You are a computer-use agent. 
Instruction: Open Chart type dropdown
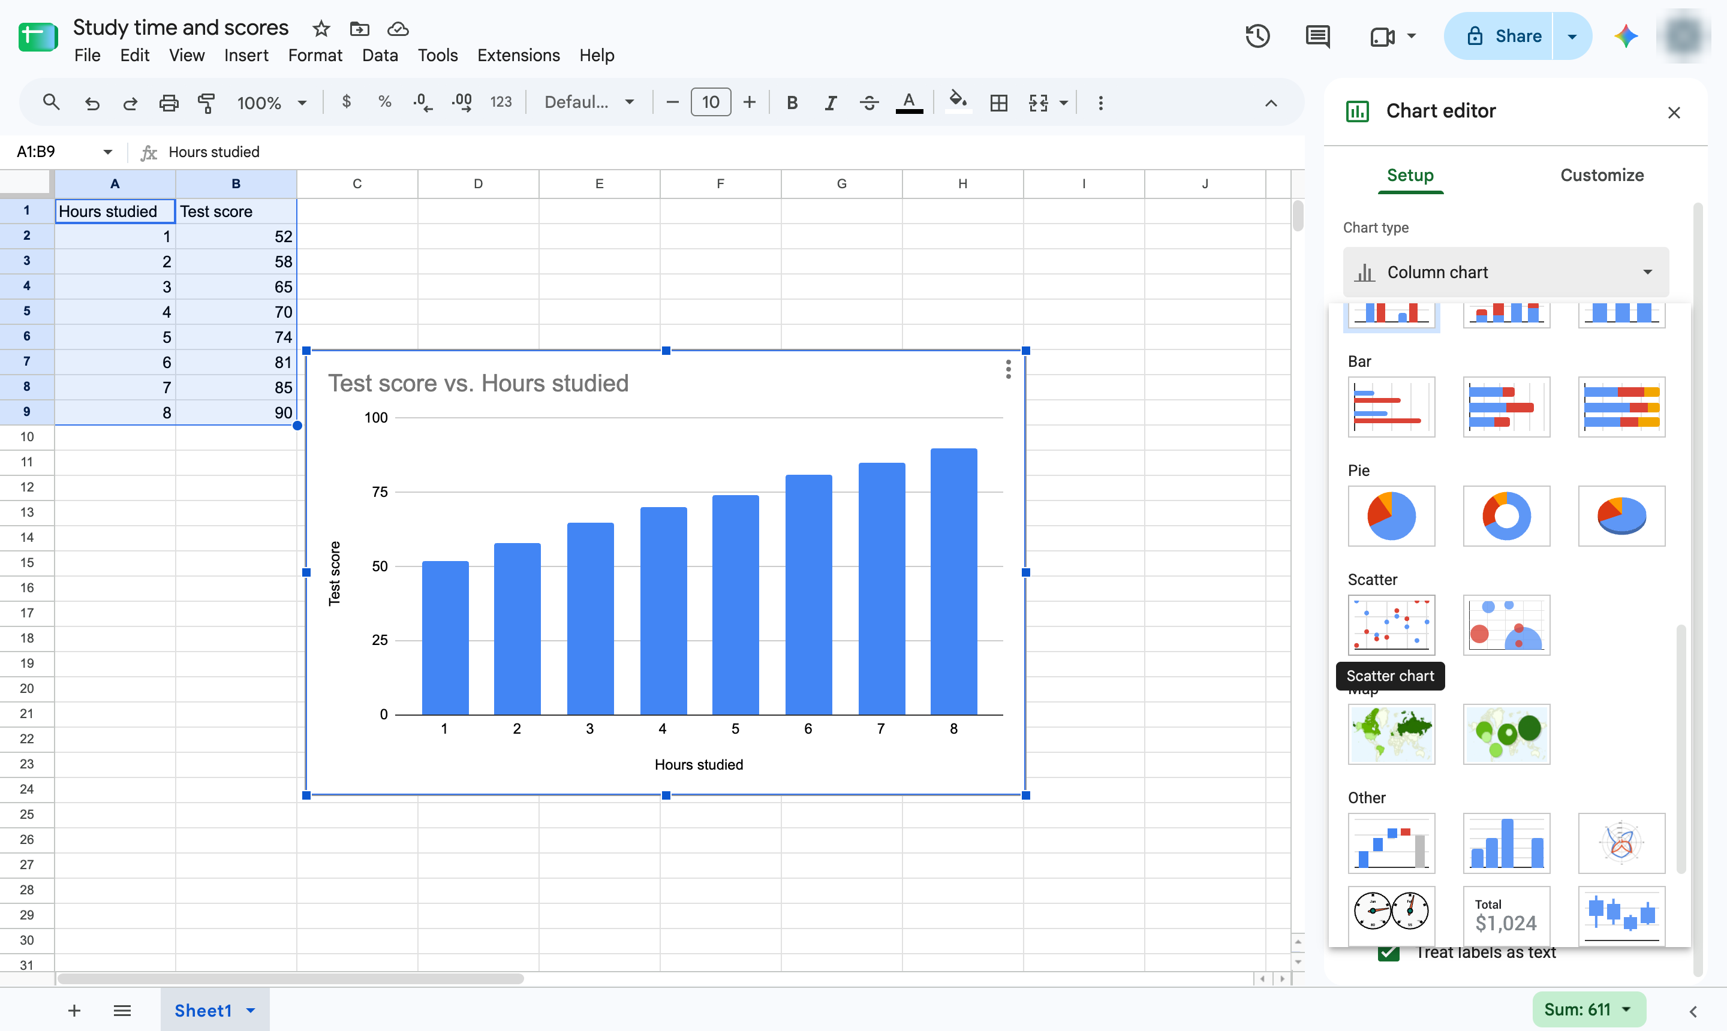click(1505, 272)
